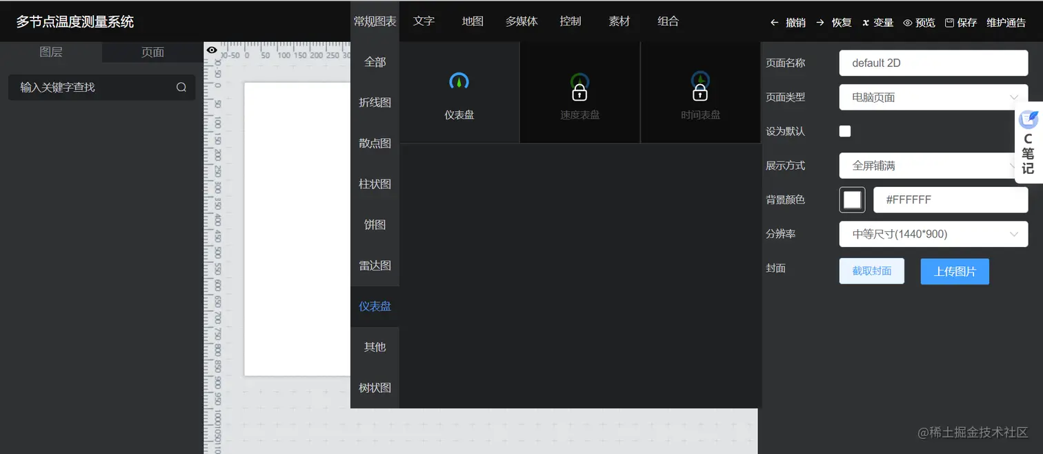Open the 维护通告 link
This screenshot has width=1043, height=454.
1006,23
